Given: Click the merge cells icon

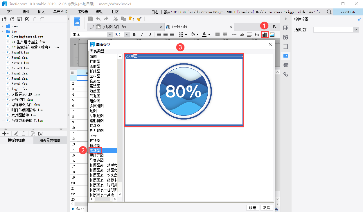Looking at the screenshot, I should click(x=218, y=34).
